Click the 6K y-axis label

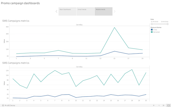click(7, 85)
